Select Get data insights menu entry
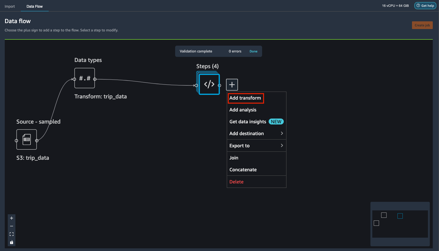 256,121
